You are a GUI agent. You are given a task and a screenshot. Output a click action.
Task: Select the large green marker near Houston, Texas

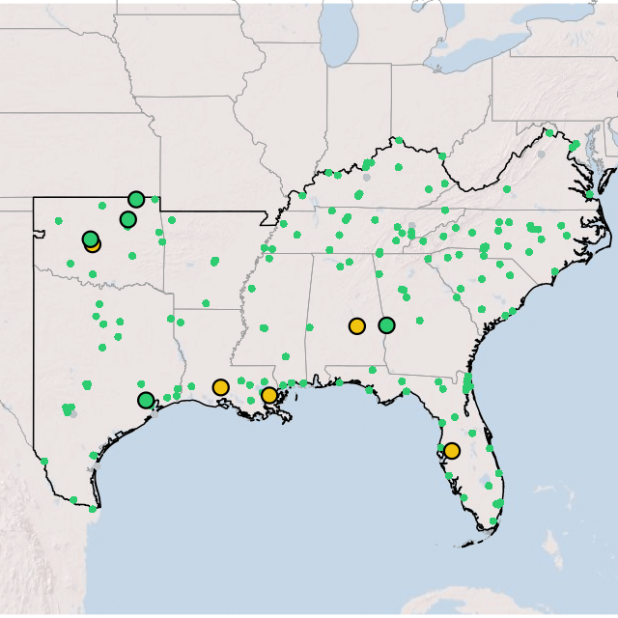(x=146, y=401)
